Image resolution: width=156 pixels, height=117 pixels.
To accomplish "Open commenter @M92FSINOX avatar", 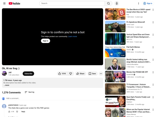I will pos(4,106).
